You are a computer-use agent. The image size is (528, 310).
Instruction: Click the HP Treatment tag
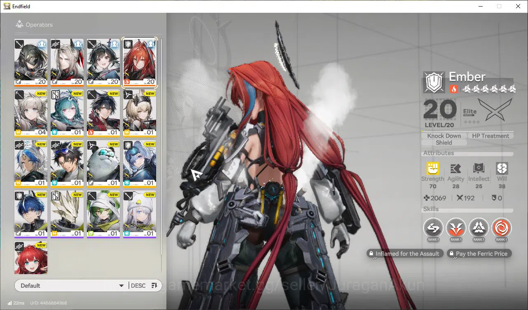click(x=491, y=136)
